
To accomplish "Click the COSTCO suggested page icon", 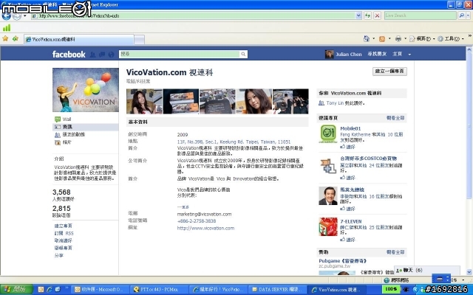I will click(x=328, y=165).
